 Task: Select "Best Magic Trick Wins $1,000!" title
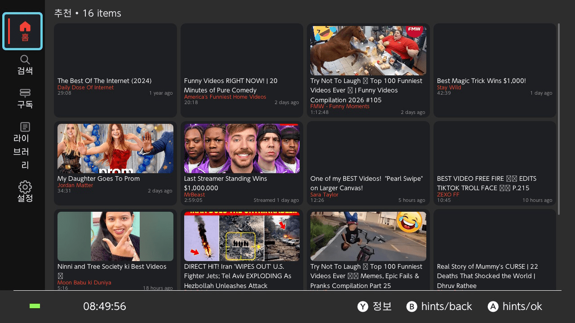coord(482,81)
